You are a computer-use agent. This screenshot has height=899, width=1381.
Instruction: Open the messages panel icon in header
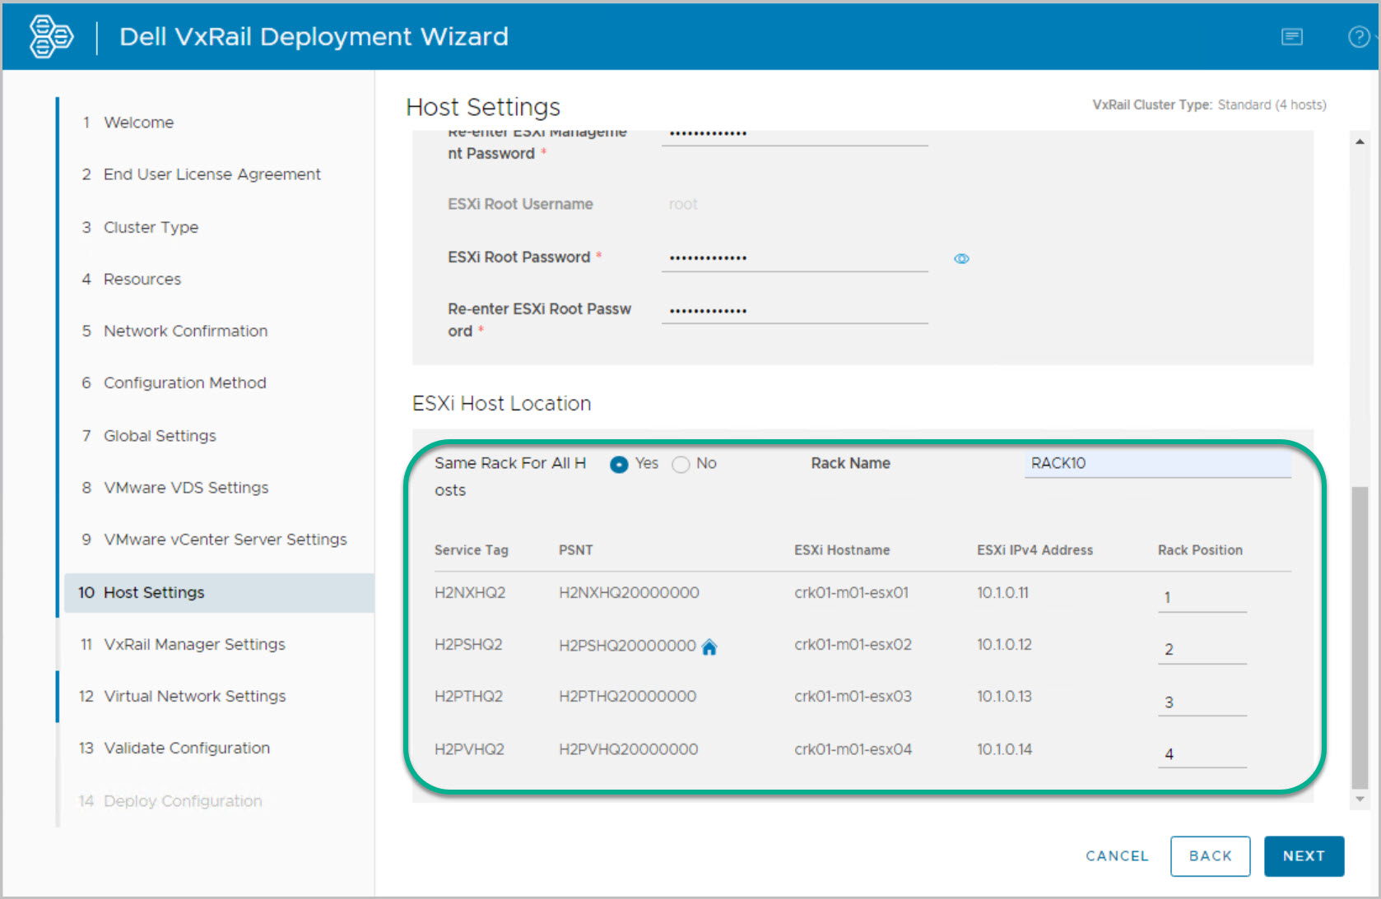click(x=1291, y=37)
